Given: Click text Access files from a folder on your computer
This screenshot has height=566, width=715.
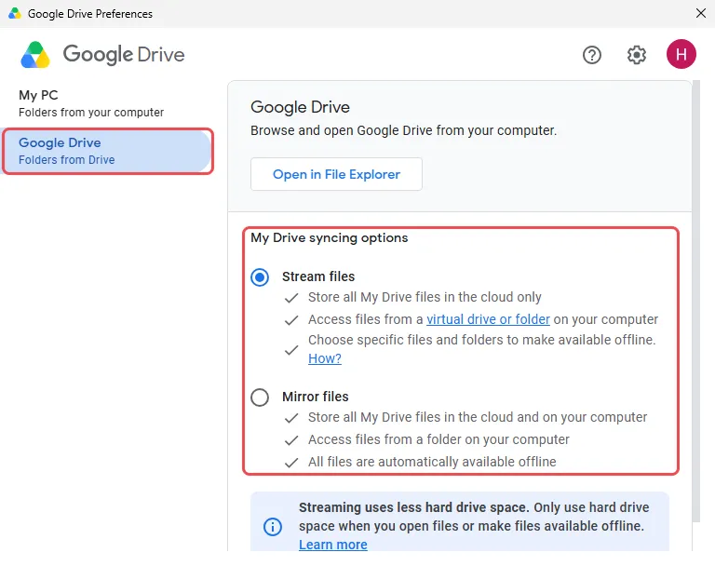Looking at the screenshot, I should coord(438,439).
